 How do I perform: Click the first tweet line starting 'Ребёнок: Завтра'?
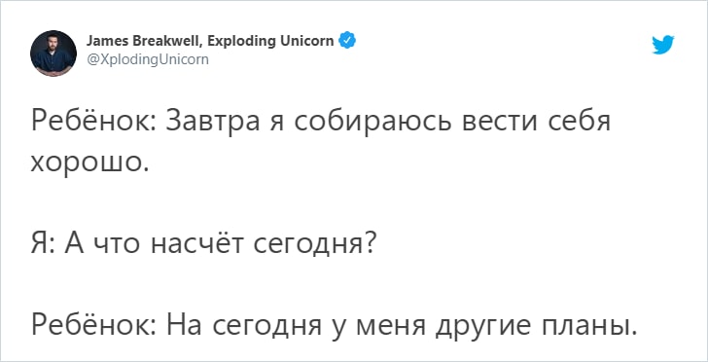coord(321,123)
